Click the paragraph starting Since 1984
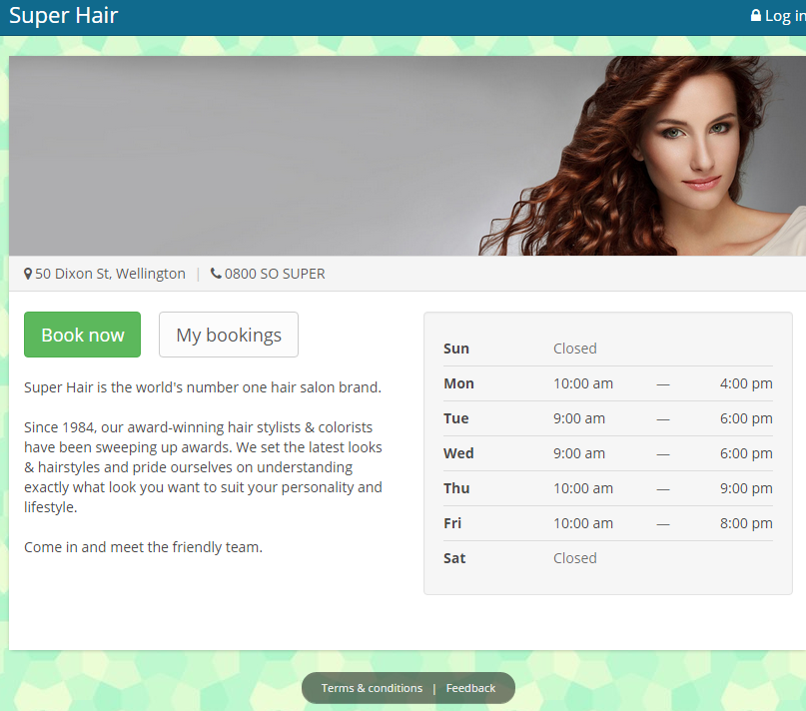This screenshot has height=711, width=806. (203, 466)
